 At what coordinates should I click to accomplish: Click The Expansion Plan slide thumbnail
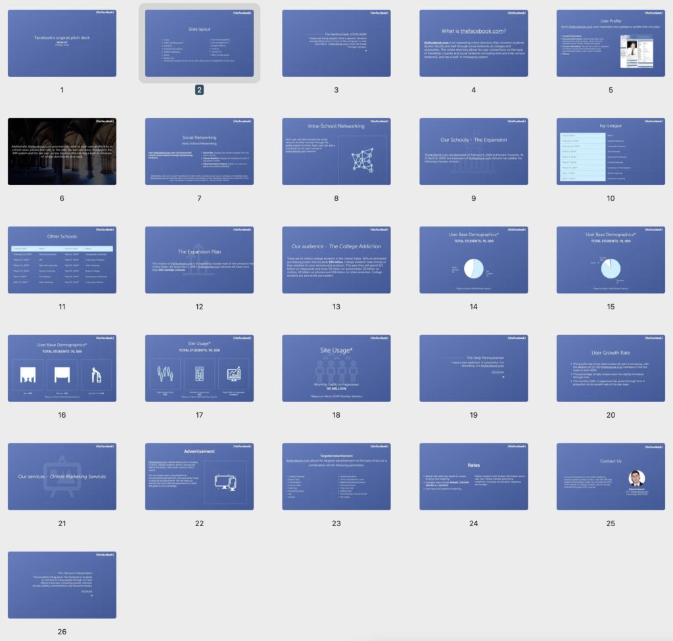coord(199,260)
